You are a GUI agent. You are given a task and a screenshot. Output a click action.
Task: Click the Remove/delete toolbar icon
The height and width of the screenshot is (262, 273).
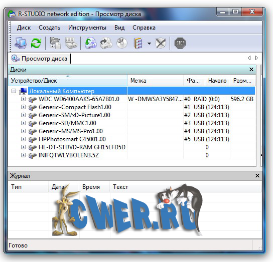click(x=161, y=43)
